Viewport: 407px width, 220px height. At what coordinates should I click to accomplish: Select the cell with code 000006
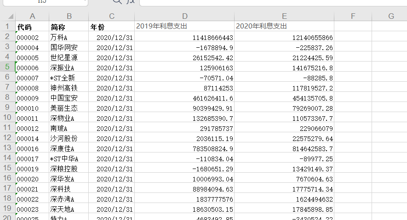click(x=32, y=67)
